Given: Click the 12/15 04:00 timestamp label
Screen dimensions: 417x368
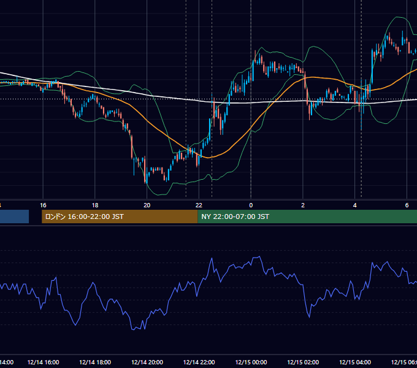Looking at the screenshot, I should pyautogui.click(x=355, y=362).
